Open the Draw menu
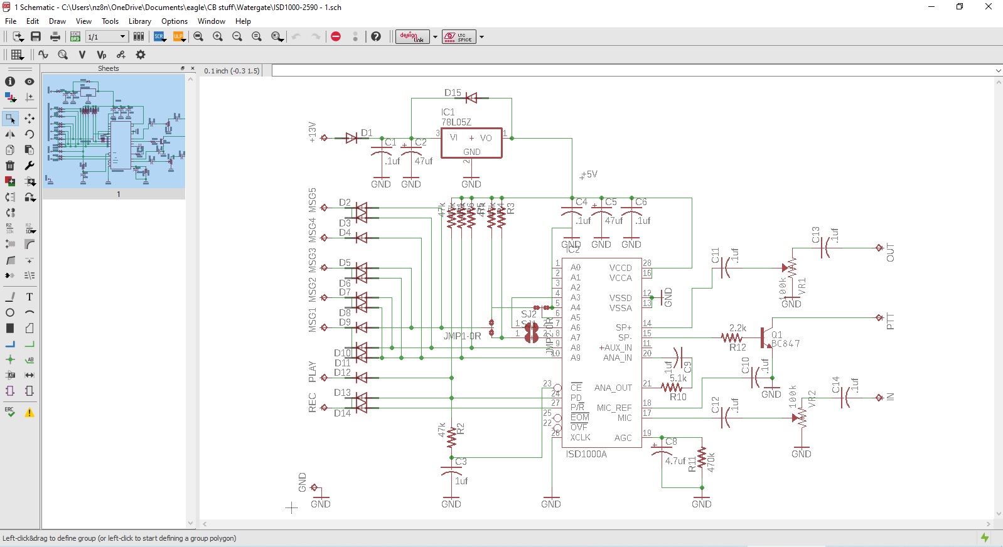The width and height of the screenshot is (1003, 547). 57,21
